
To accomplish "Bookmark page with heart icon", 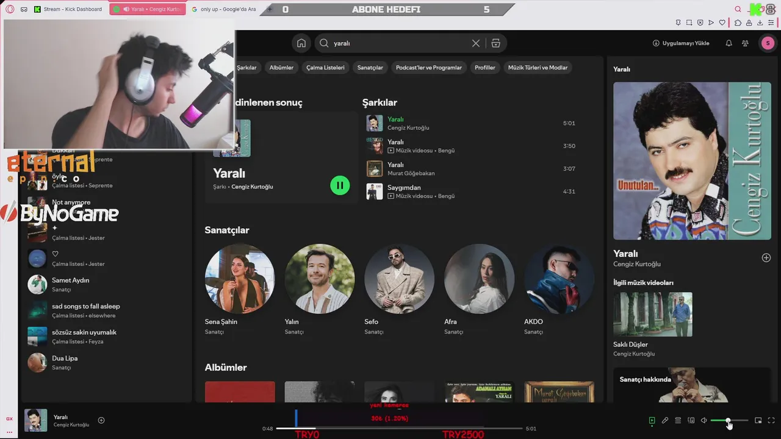I will pyautogui.click(x=722, y=23).
